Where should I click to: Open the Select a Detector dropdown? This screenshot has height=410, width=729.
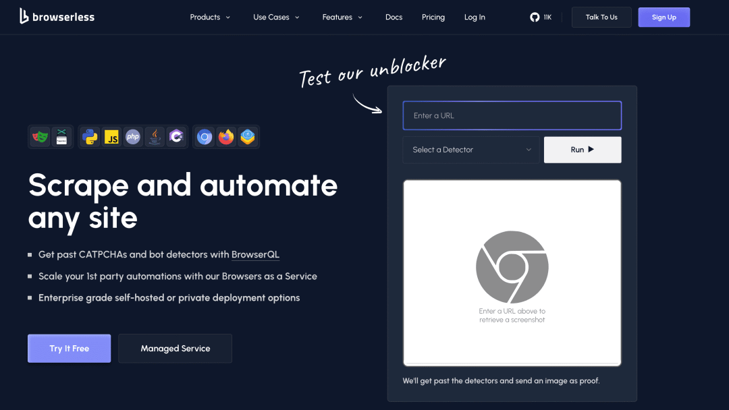coord(470,150)
